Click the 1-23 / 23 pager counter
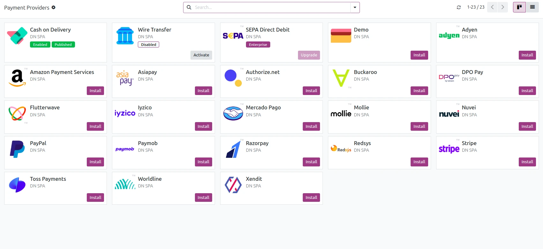The height and width of the screenshot is (249, 543). (x=476, y=7)
